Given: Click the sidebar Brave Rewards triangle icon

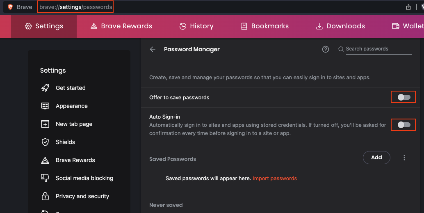Looking at the screenshot, I should click(45, 160).
